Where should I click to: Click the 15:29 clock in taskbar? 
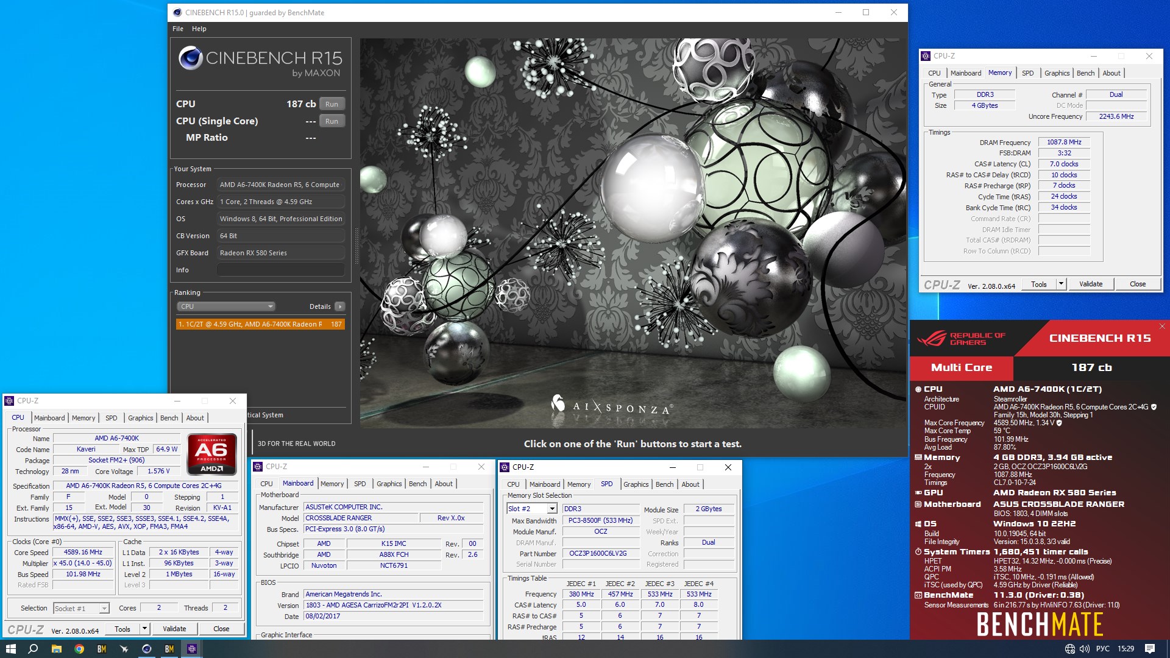(x=1126, y=649)
